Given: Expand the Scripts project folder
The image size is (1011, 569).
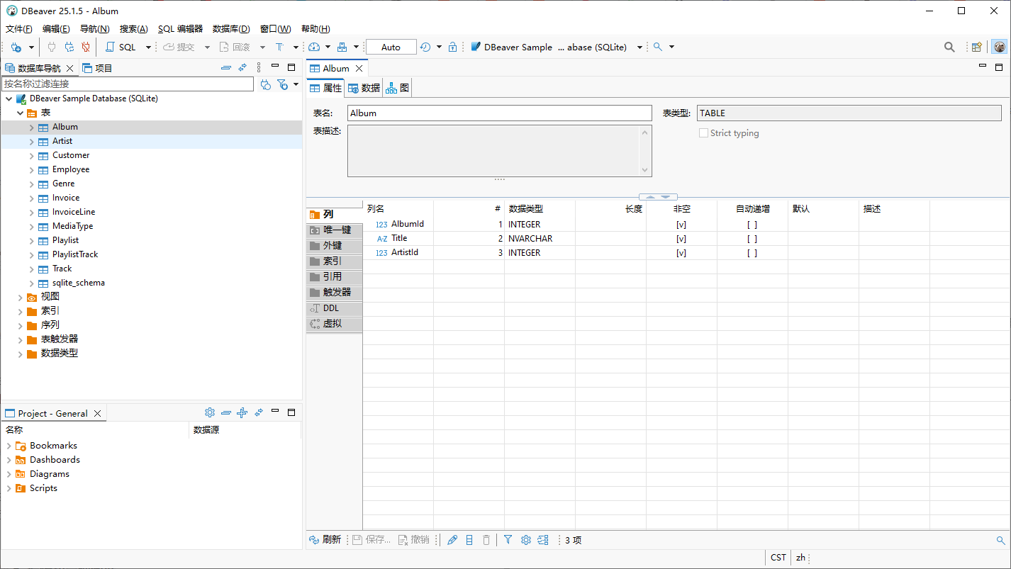Looking at the screenshot, I should 9,488.
